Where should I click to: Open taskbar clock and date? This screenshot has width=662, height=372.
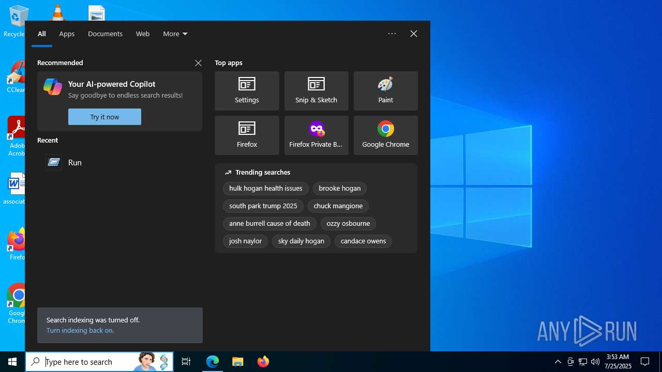618,362
